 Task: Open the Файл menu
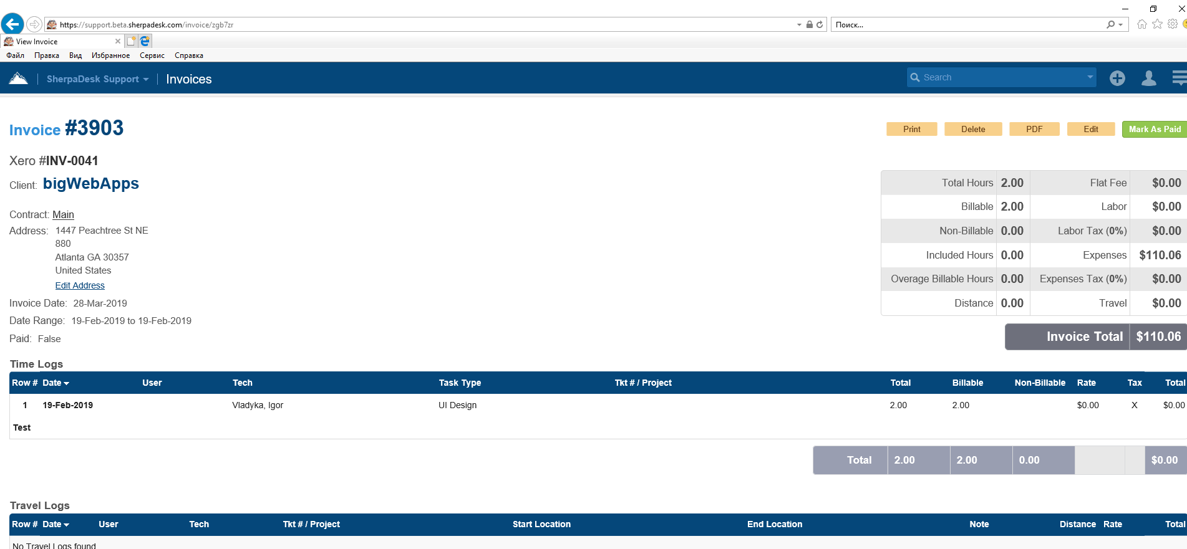coord(16,55)
